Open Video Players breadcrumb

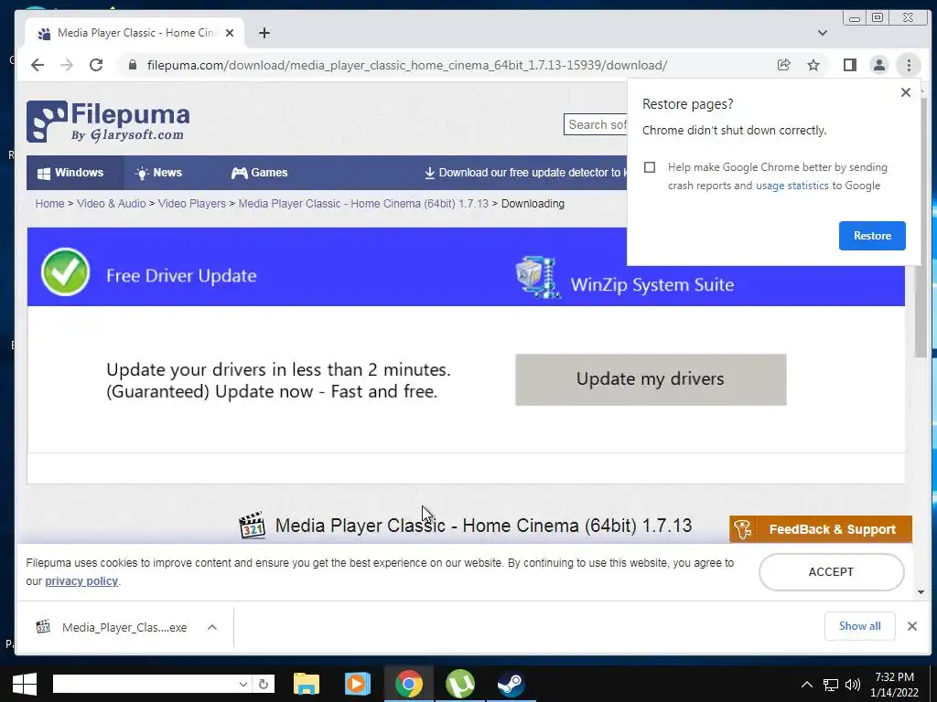pyautogui.click(x=192, y=204)
